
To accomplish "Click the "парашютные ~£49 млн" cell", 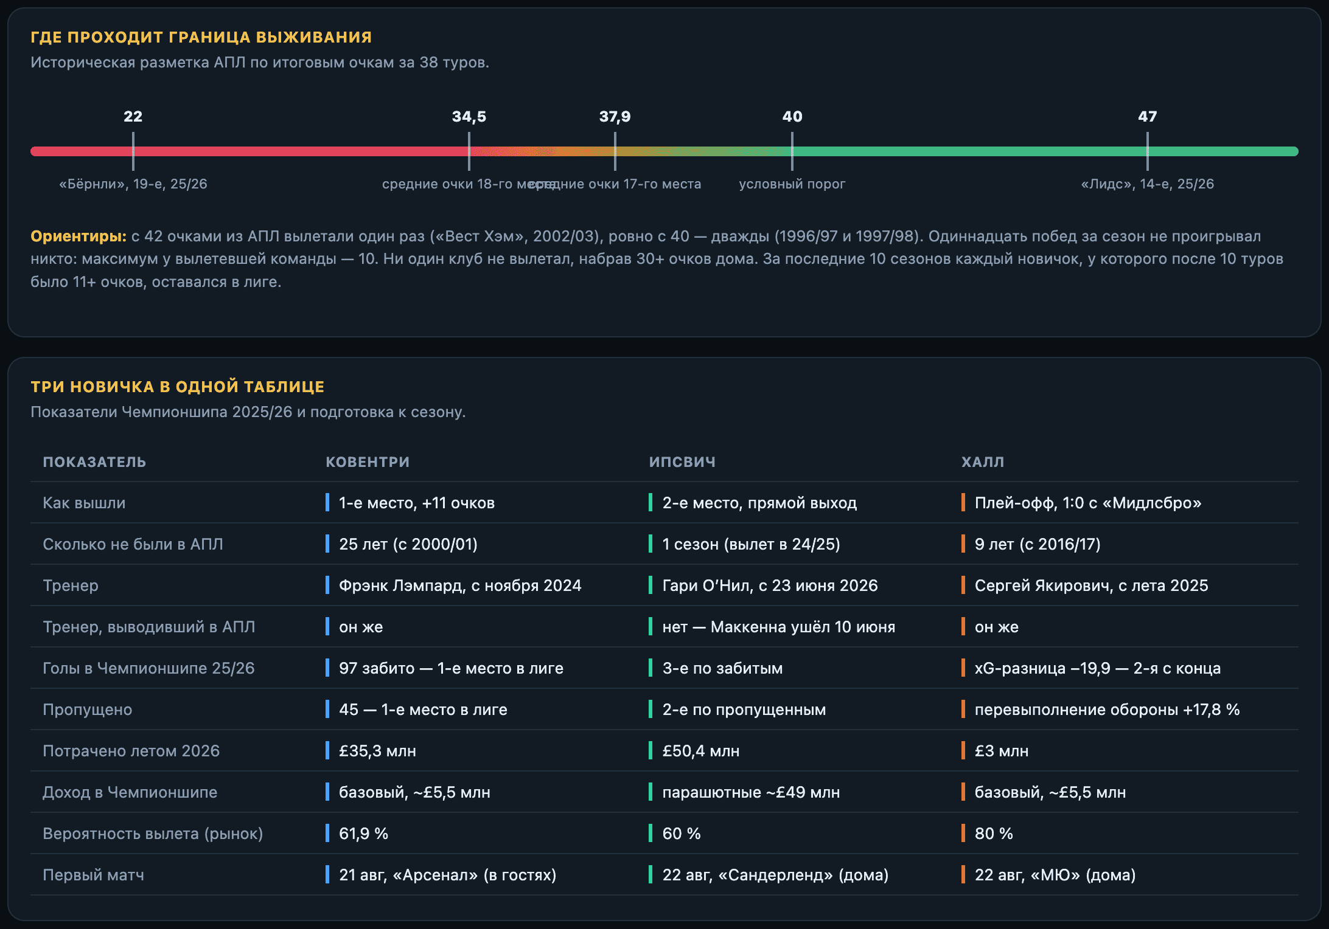I will [751, 792].
